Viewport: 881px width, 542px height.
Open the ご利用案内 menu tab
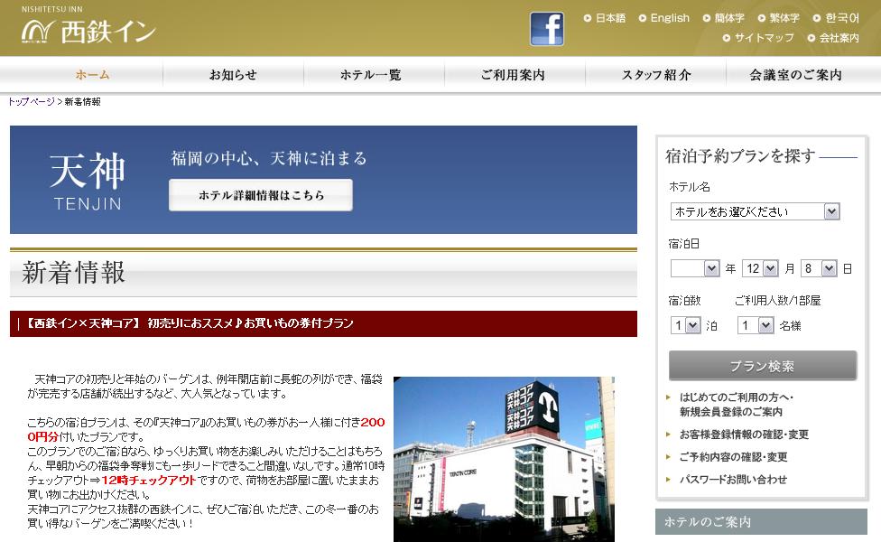point(513,75)
